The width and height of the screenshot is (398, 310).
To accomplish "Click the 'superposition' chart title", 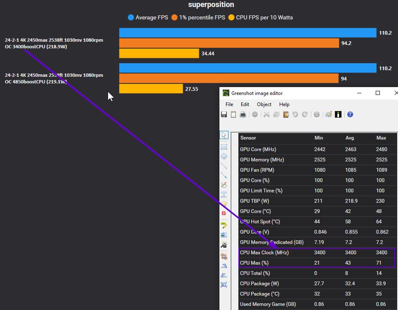I will coord(211,5).
